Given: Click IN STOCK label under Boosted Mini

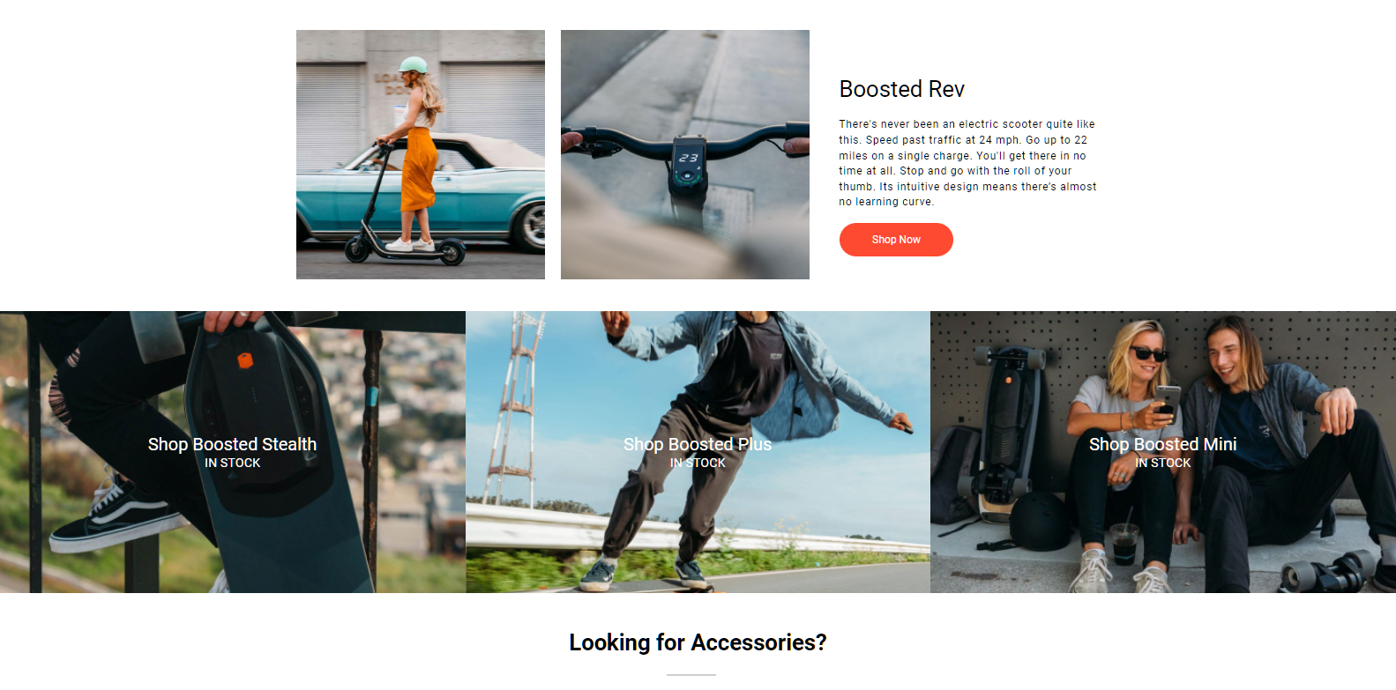Looking at the screenshot, I should pos(1163,463).
